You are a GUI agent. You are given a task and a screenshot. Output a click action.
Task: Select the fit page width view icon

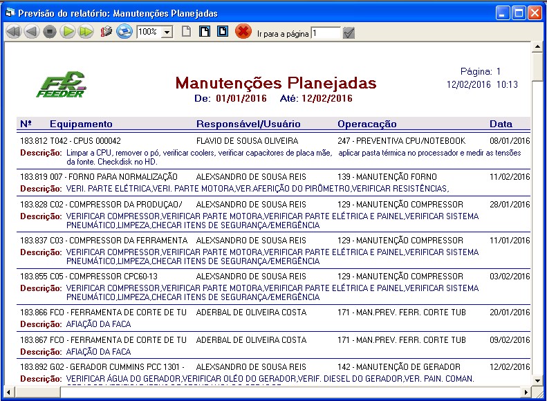pos(205,31)
